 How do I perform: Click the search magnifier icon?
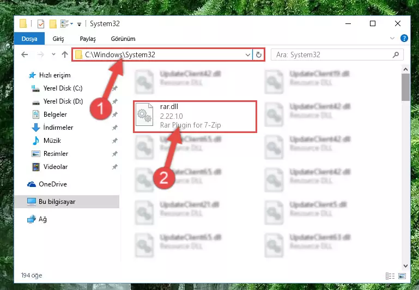396,55
